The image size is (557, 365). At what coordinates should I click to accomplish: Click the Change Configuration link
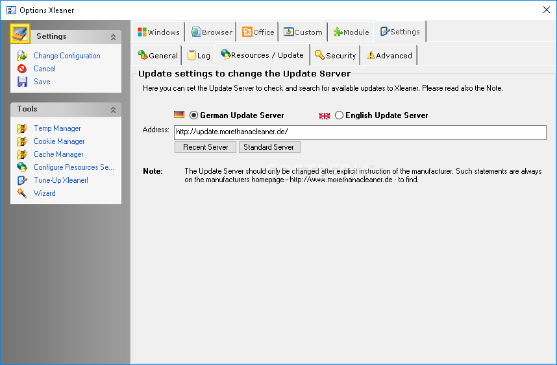[67, 56]
